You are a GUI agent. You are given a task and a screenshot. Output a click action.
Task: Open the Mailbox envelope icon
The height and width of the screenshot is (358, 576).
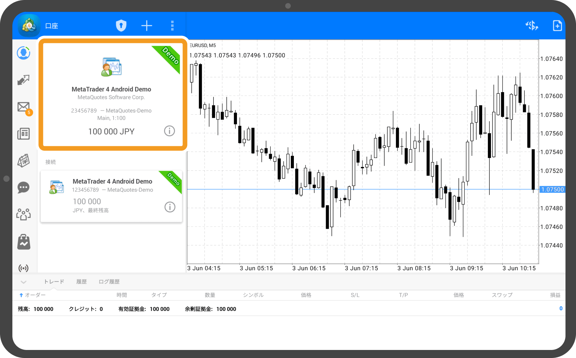click(24, 107)
